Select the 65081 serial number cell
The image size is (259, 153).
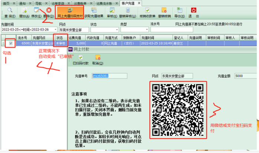24,43
